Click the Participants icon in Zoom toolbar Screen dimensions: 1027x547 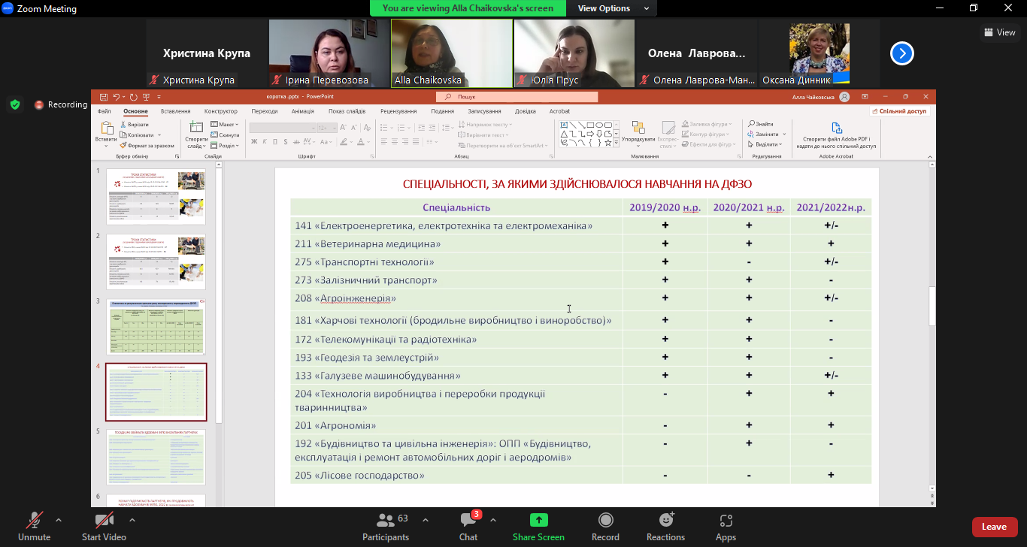click(x=386, y=520)
